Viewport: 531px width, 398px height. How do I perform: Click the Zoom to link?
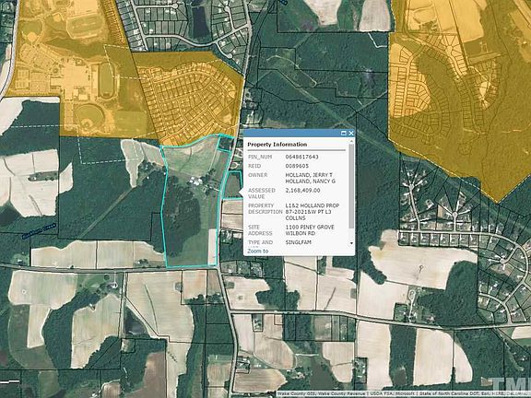[x=258, y=252]
